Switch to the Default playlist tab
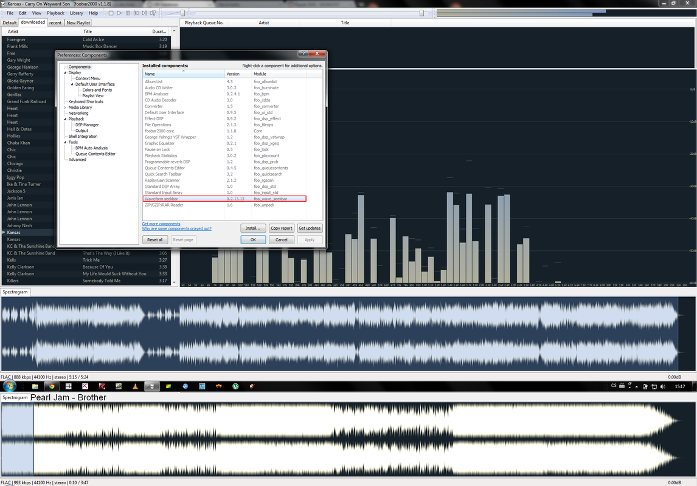 coord(9,22)
